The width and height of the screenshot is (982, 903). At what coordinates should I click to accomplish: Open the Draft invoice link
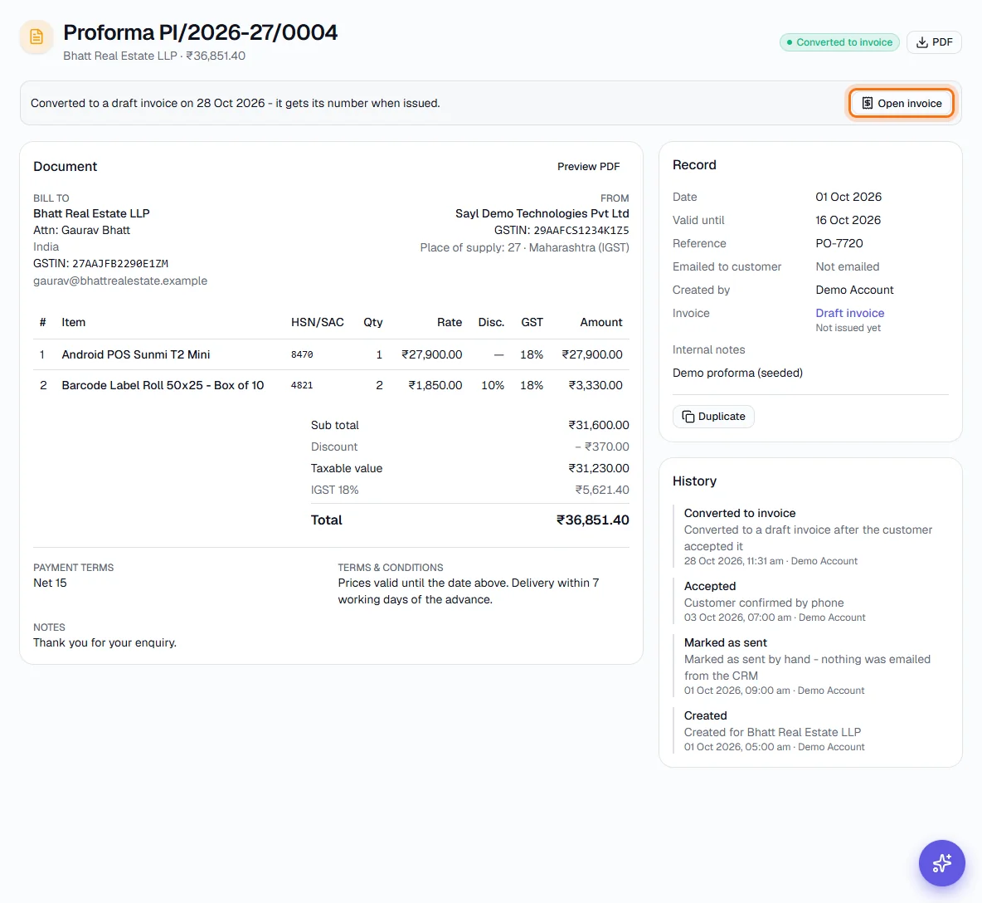pos(849,313)
